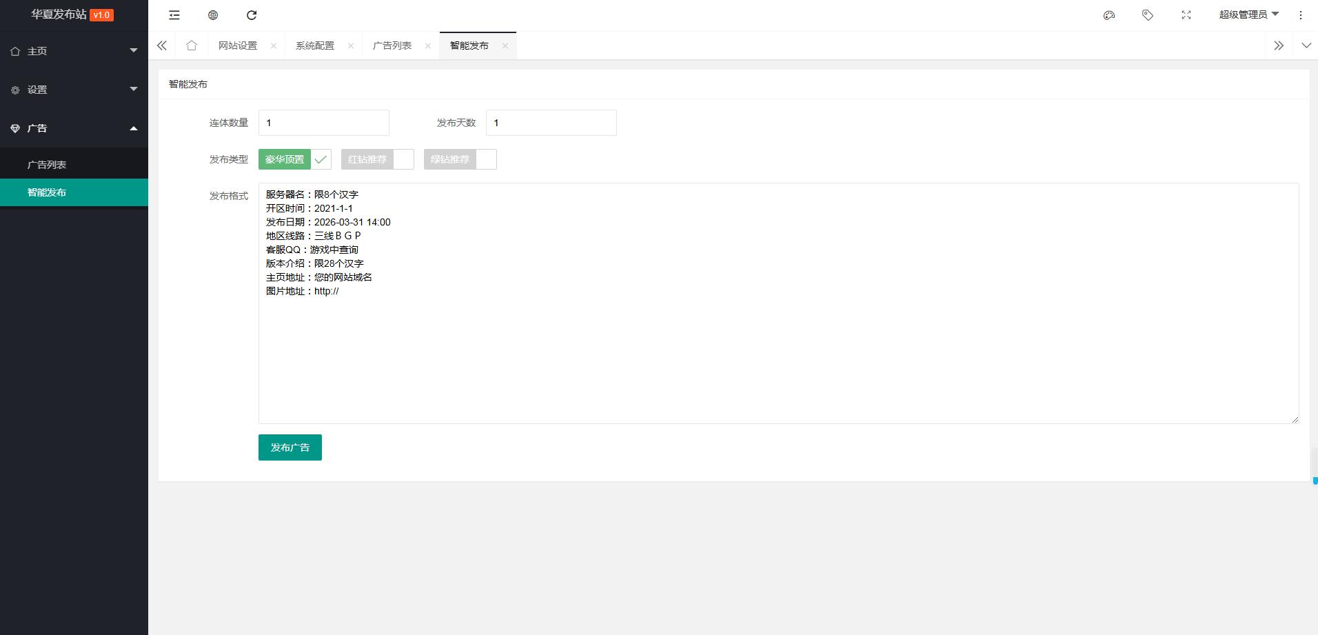Viewport: 1318px width, 635px height.
Task: Collapse sidebar with the menu fold icon
Action: [x=174, y=15]
